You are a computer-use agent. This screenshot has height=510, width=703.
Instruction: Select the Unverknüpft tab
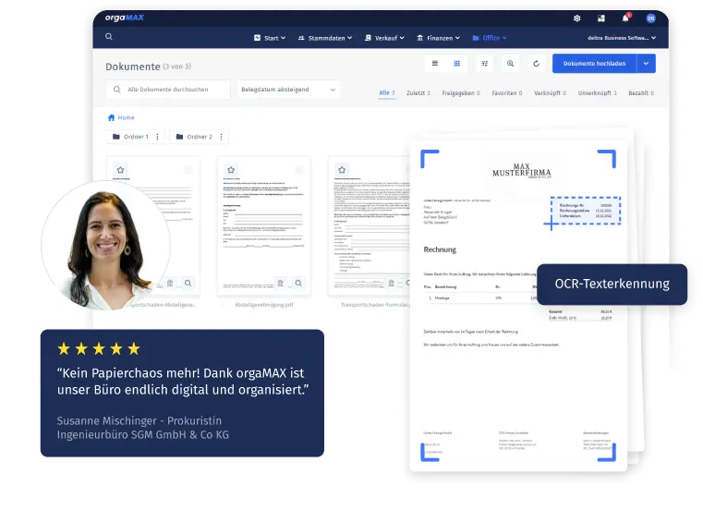coord(597,92)
